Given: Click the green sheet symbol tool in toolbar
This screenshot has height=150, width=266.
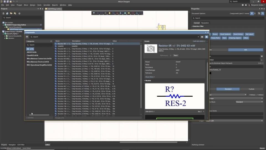Looking at the screenshot, I should coord(125,13).
